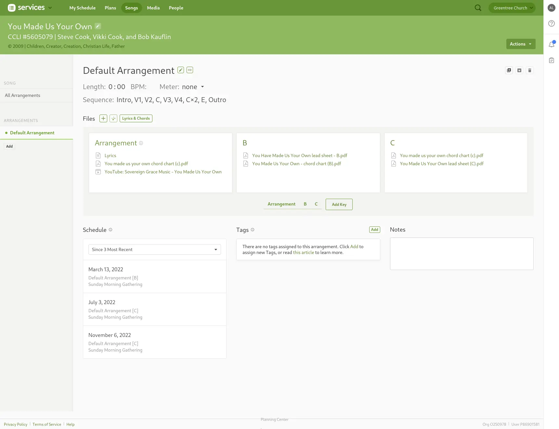Click the archive arrangement icon
The width and height of the screenshot is (559, 429).
tap(519, 70)
